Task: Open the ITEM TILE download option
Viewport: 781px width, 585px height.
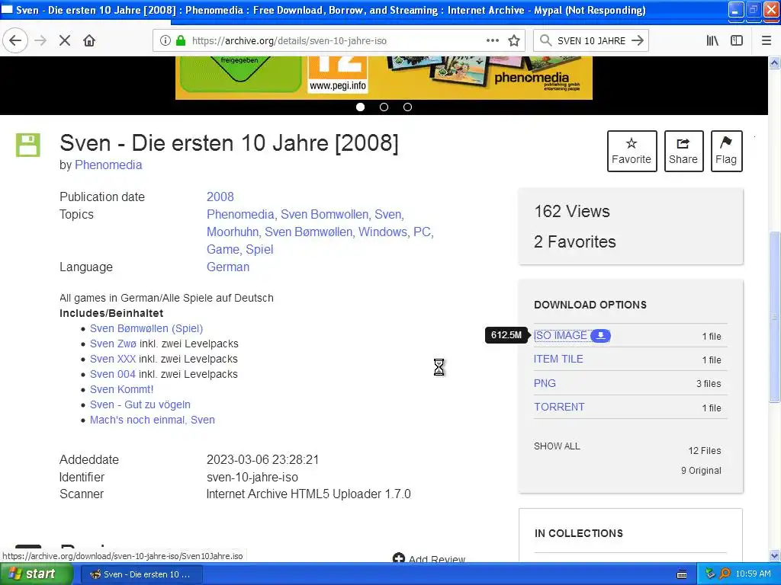Action: (558, 360)
